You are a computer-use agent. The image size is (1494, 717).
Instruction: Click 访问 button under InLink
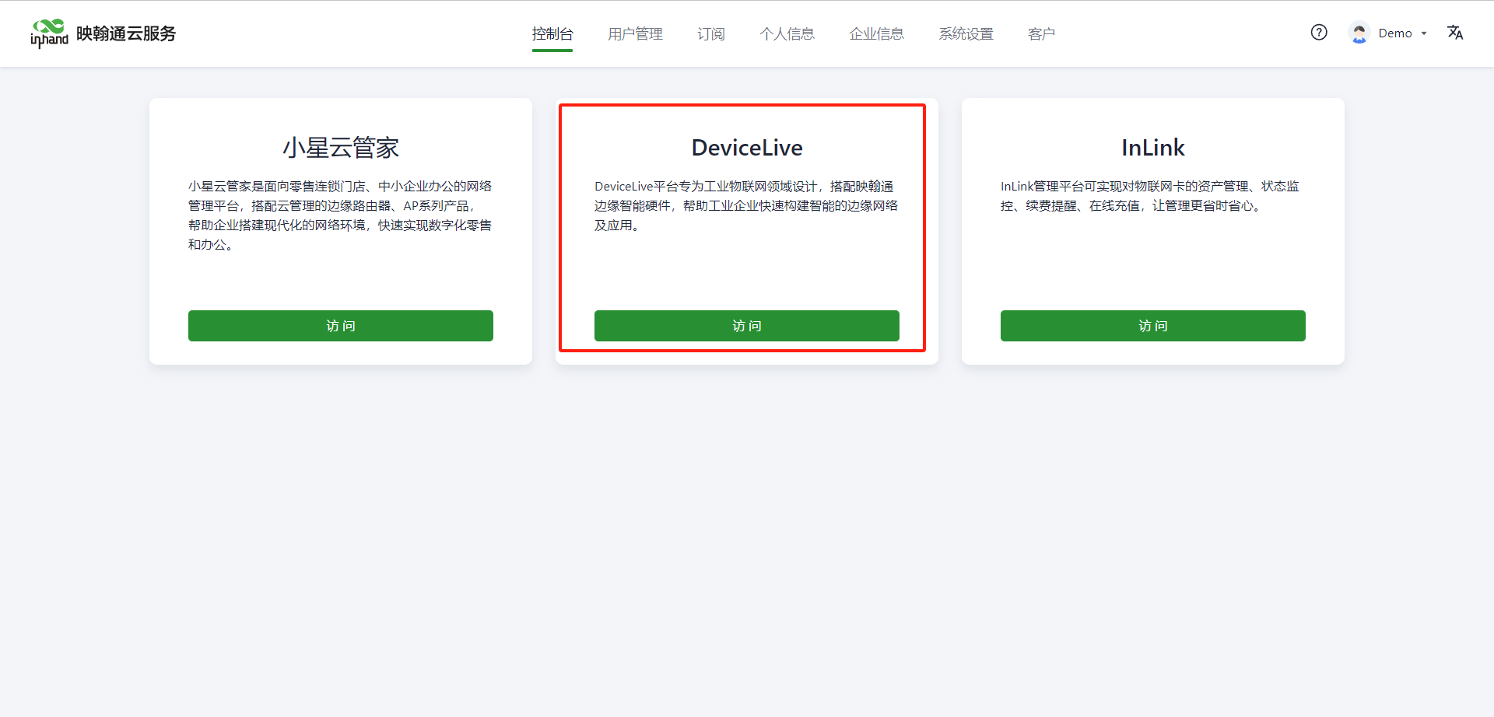(1153, 326)
